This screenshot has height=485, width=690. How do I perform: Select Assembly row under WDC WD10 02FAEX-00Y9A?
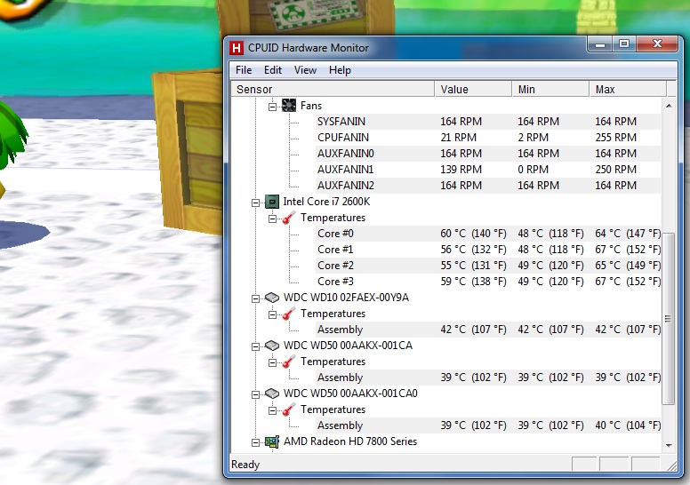488,330
